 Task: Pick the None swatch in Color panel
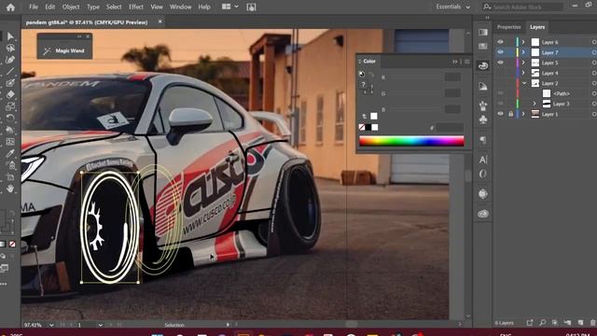click(x=362, y=127)
